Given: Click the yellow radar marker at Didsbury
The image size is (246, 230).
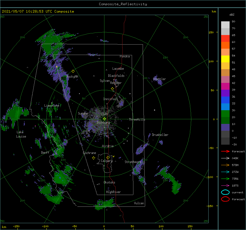Looking at the screenshot, I should coord(104,119).
